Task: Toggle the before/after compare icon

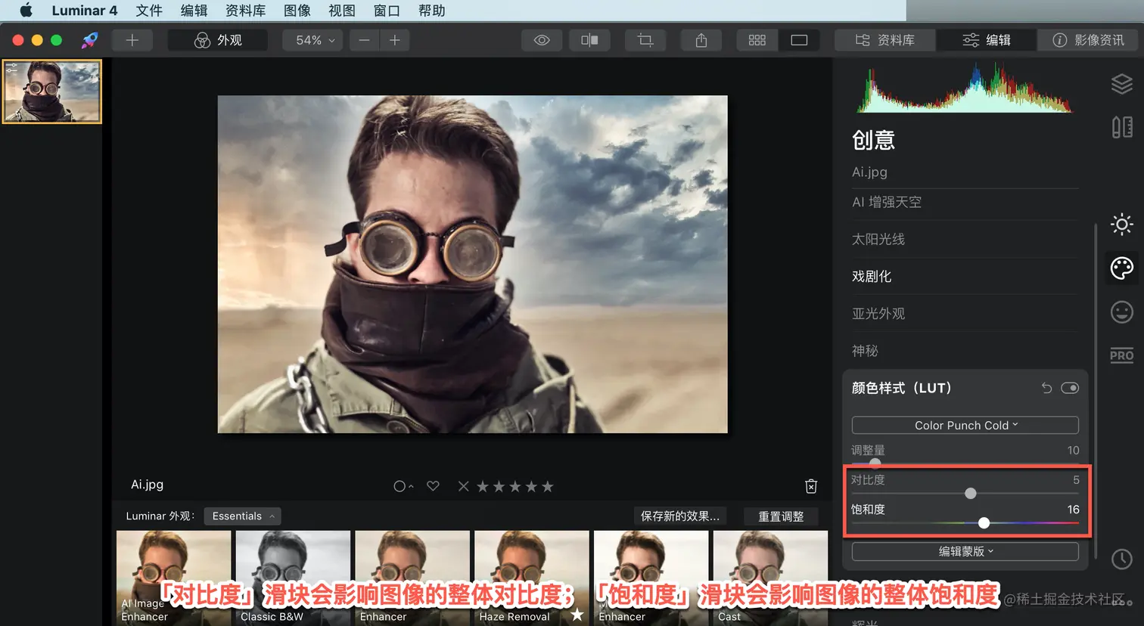Action: [x=589, y=40]
